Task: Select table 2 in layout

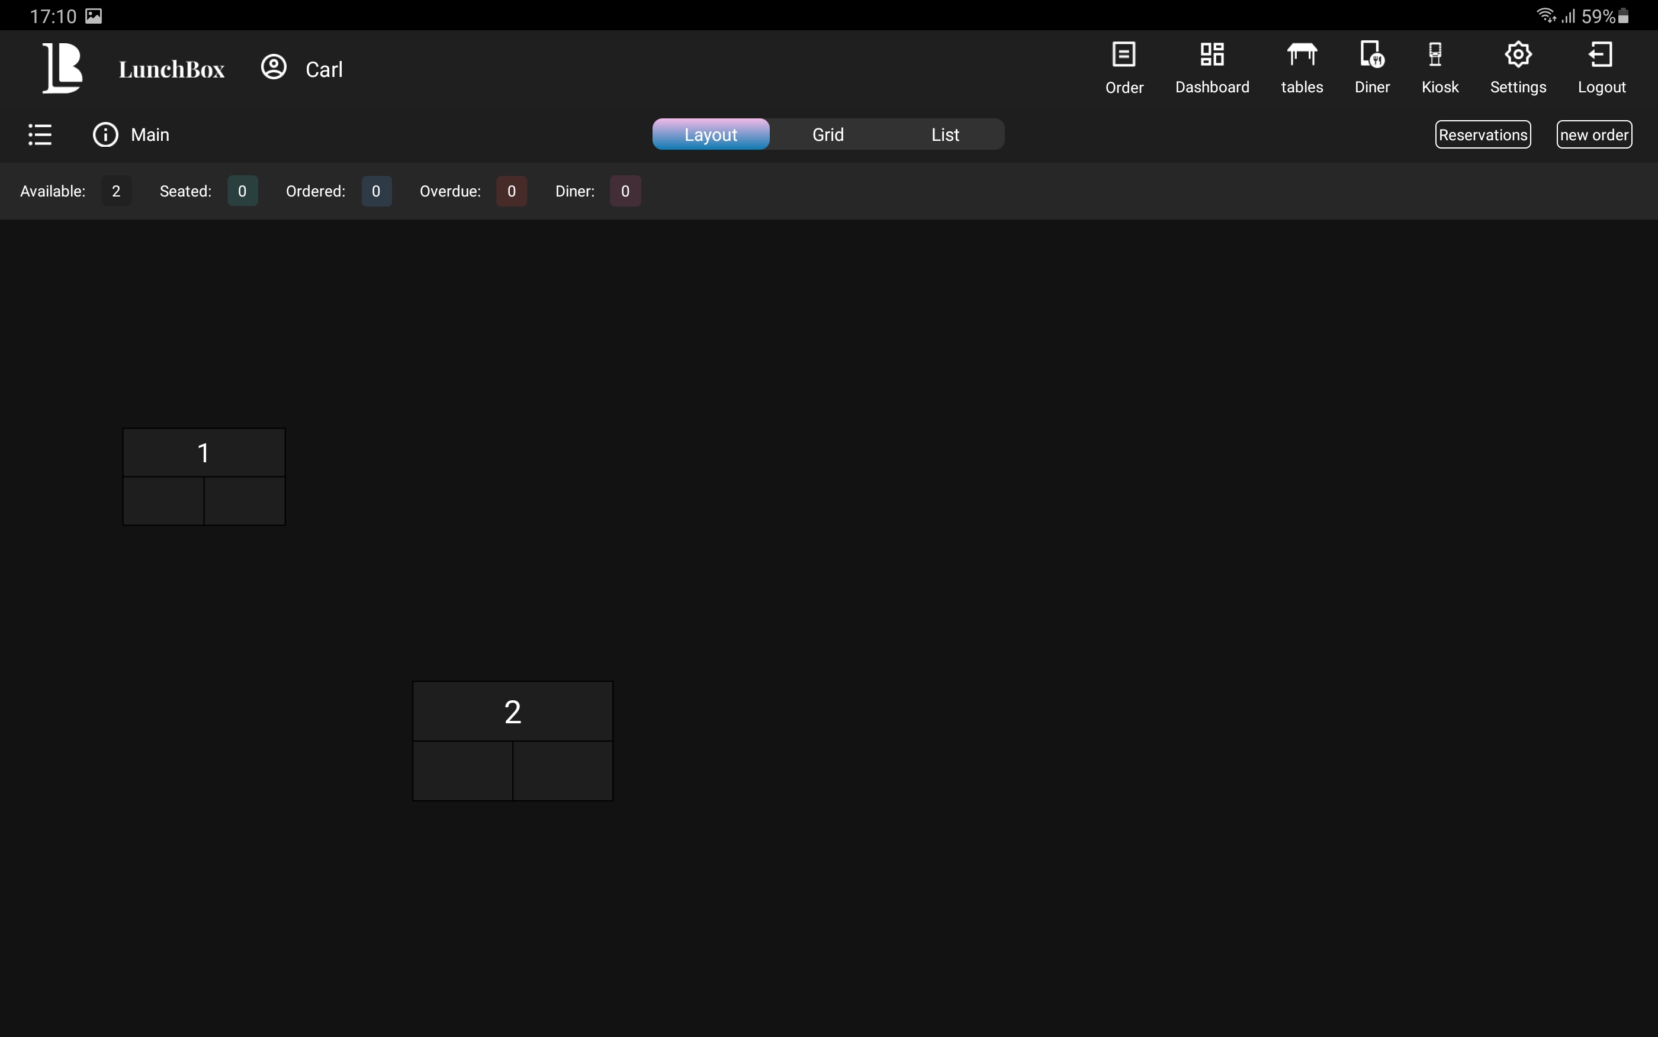Action: click(x=512, y=740)
